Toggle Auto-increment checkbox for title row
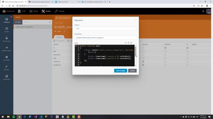Screen dimensions: 213x119 click(x=165, y=51)
